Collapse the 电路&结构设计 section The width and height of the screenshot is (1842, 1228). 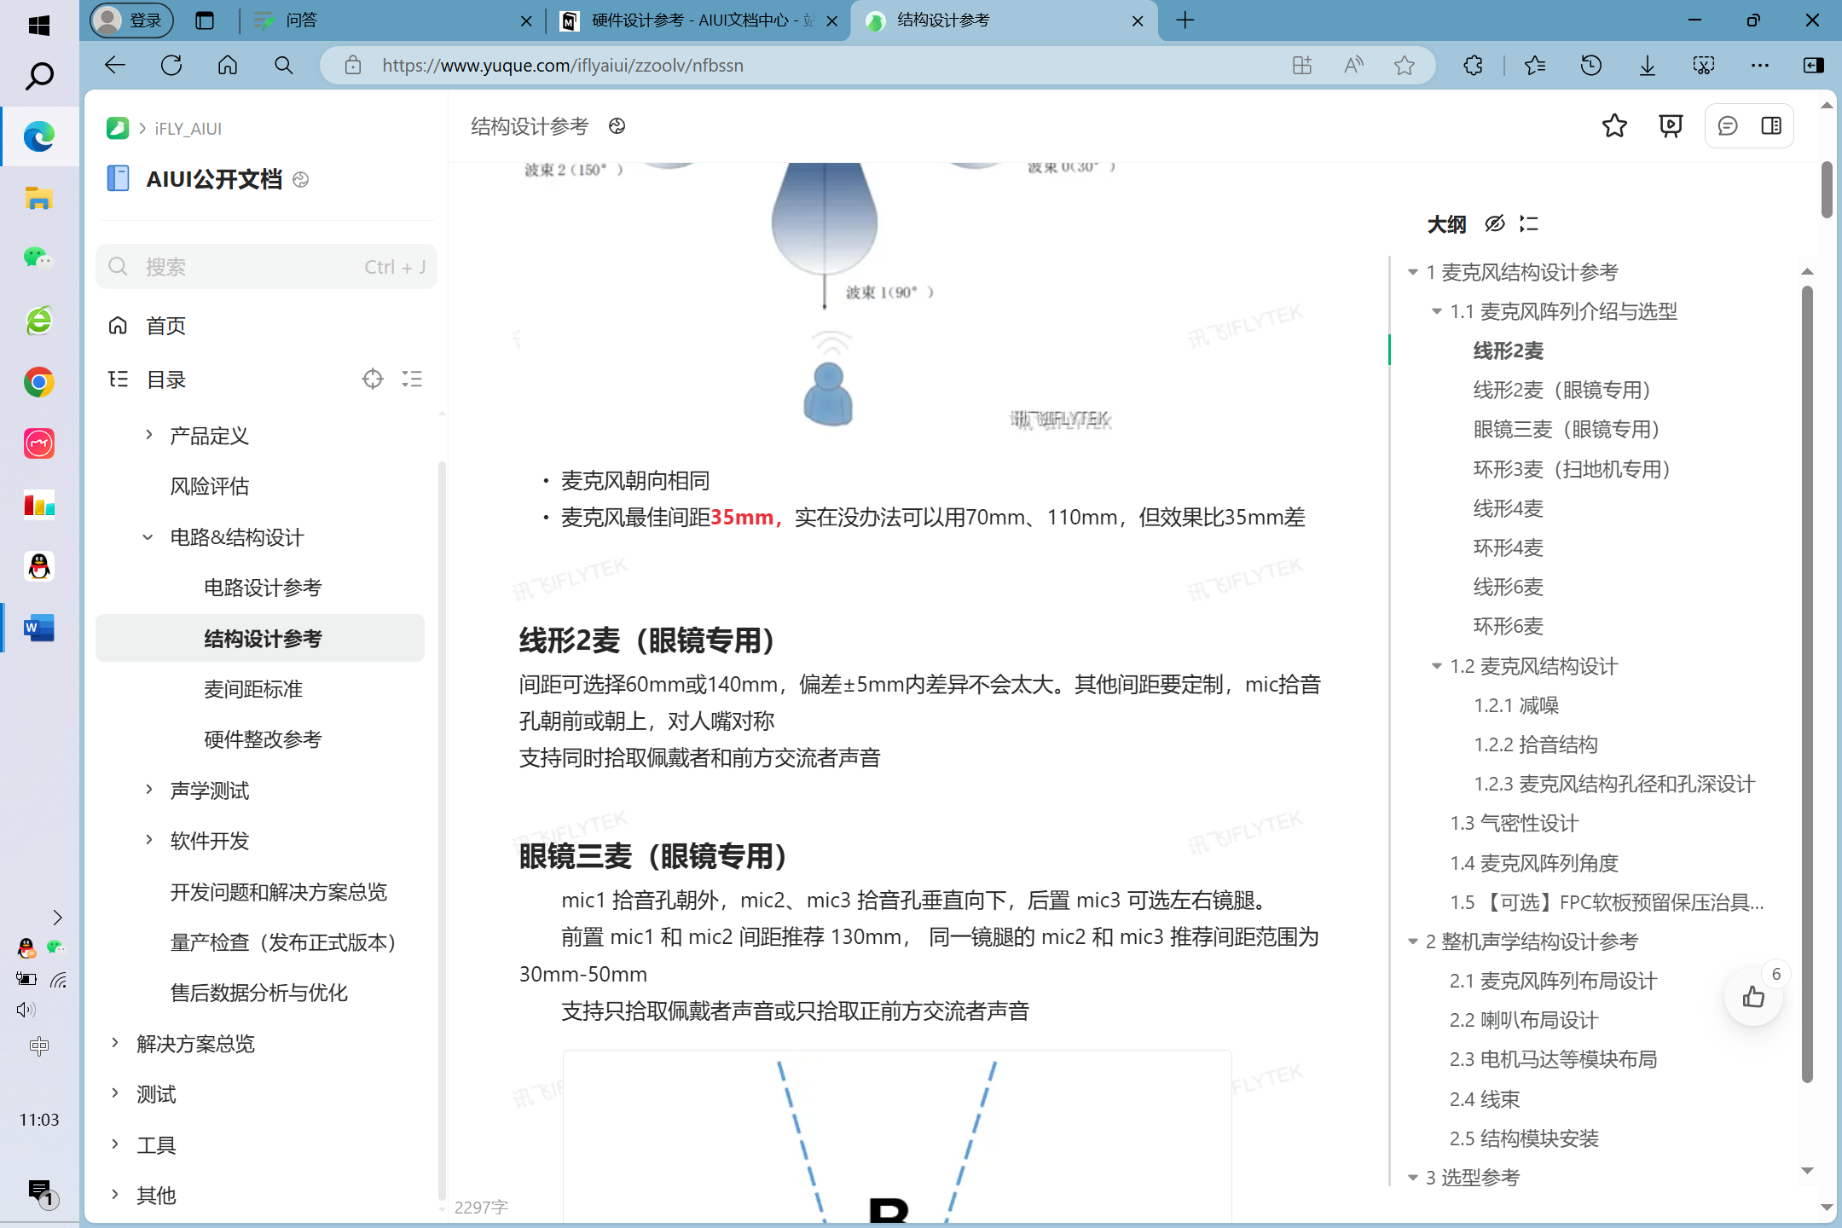click(148, 537)
